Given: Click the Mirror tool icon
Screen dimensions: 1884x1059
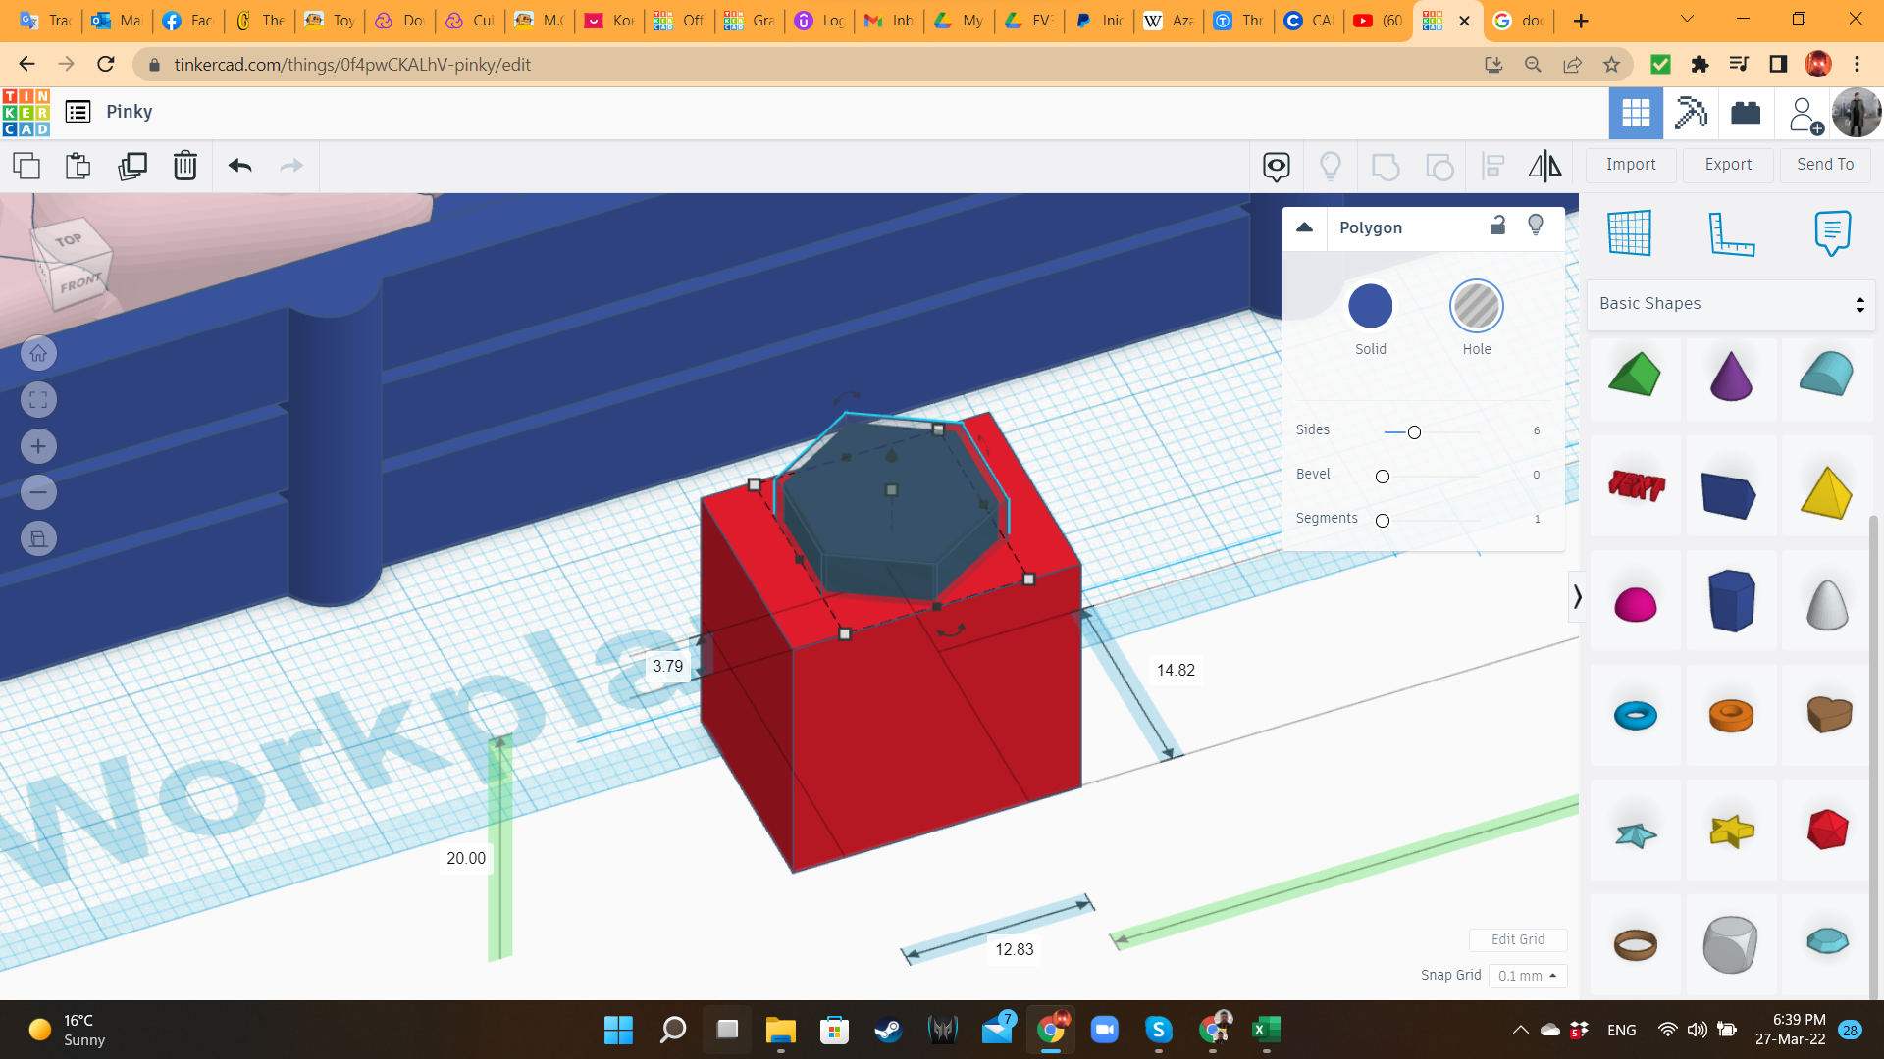Looking at the screenshot, I should (1544, 166).
